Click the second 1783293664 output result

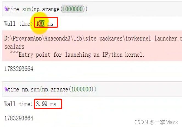[x=19, y=118]
